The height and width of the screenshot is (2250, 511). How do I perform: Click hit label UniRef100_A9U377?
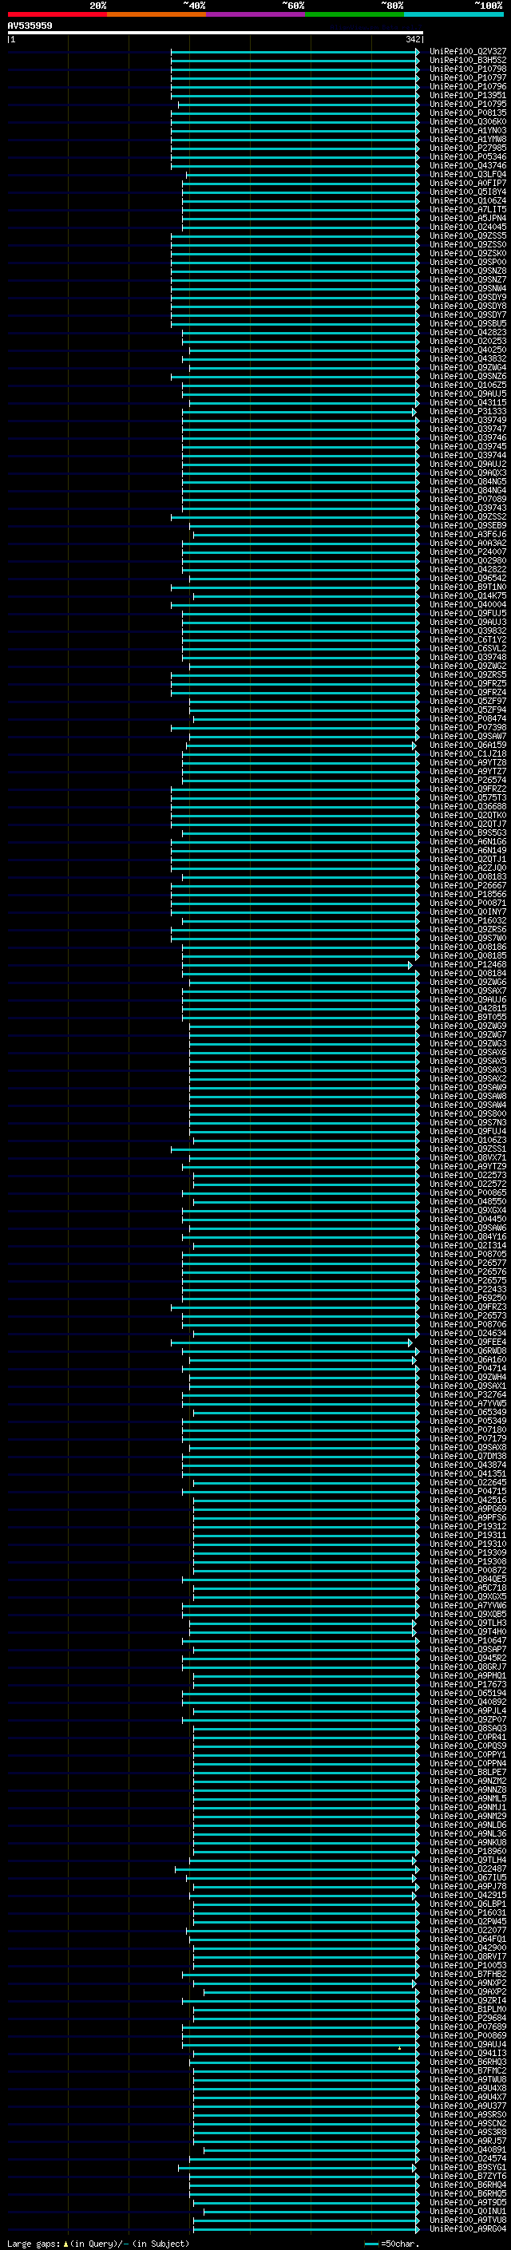coord(468,2105)
